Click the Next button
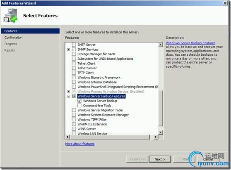 (x=160, y=159)
